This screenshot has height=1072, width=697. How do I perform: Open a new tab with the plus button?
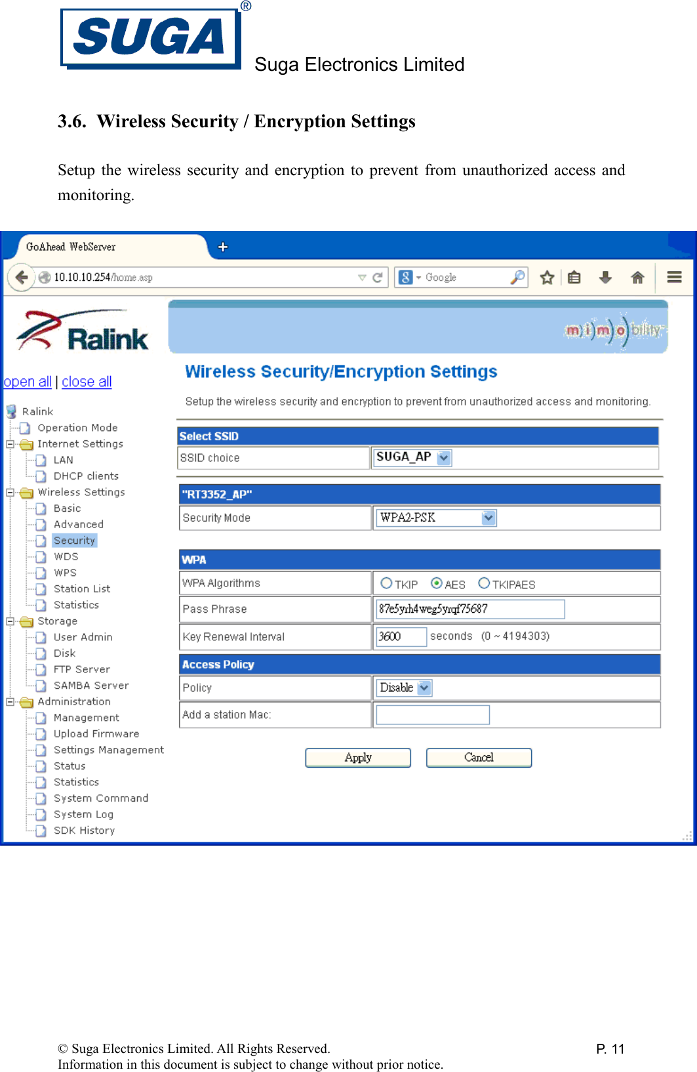click(223, 247)
